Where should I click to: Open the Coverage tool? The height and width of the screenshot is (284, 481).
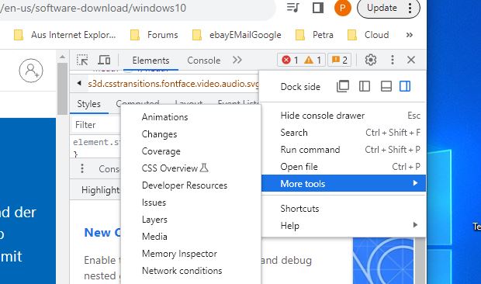pos(191,151)
